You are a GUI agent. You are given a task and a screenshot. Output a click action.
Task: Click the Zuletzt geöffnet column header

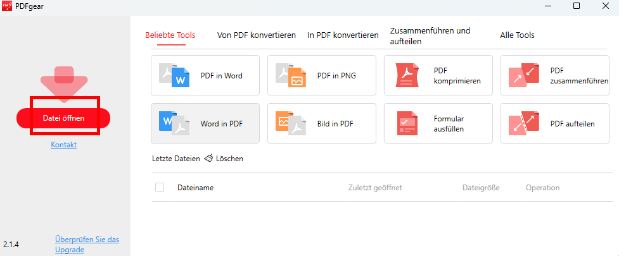point(375,188)
